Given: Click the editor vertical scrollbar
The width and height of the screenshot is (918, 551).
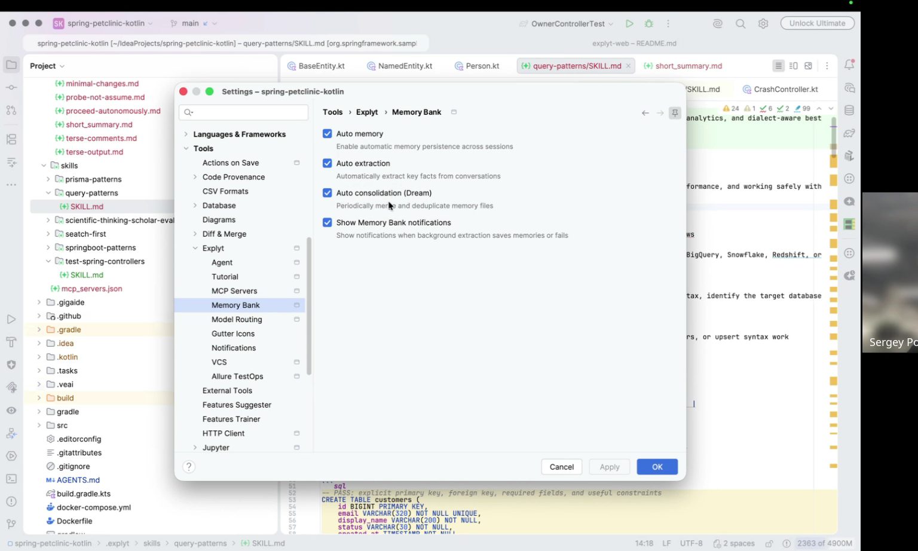Looking at the screenshot, I should pyautogui.click(x=834, y=137).
